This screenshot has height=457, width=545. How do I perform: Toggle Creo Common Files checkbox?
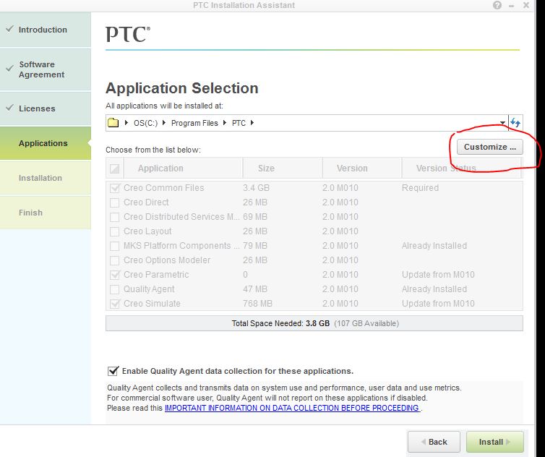click(115, 188)
